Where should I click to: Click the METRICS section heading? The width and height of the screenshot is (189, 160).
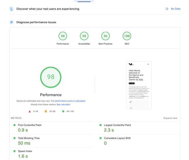(16, 118)
